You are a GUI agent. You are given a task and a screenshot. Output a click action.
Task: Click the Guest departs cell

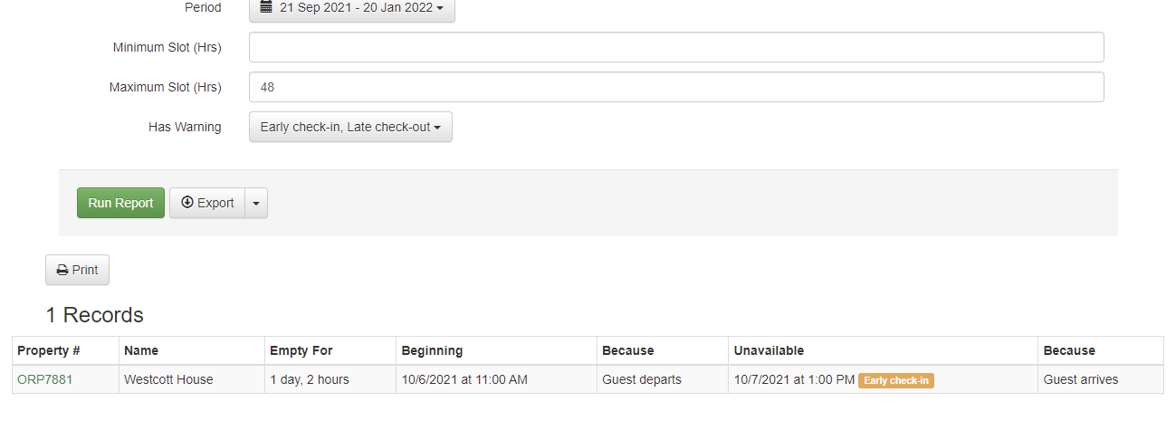point(642,380)
